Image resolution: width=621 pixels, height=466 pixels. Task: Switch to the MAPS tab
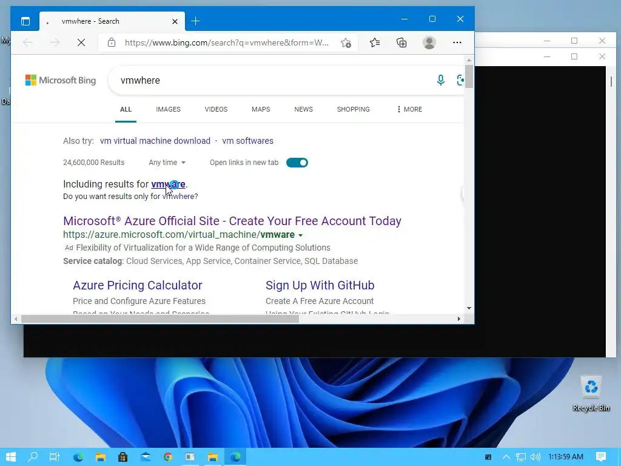pos(261,109)
